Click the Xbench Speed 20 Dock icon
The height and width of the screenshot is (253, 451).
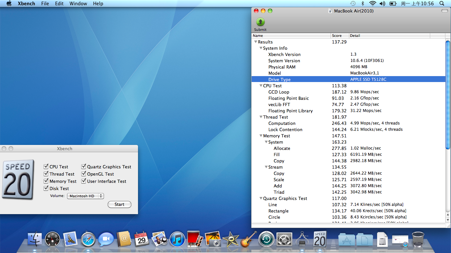(320, 239)
